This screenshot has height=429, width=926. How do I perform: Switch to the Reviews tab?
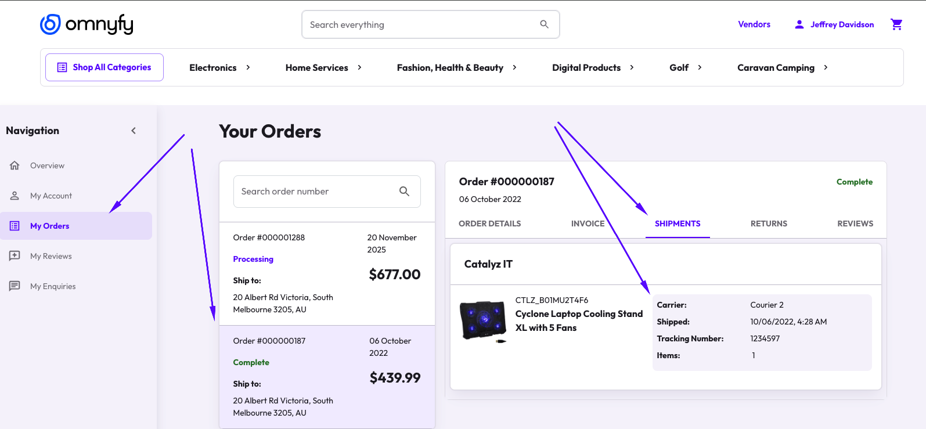(855, 223)
